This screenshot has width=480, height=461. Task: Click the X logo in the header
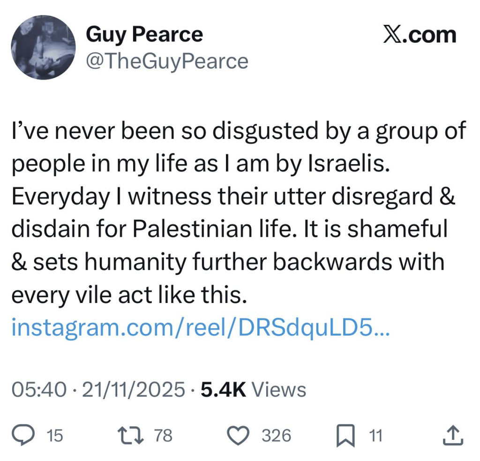pos(393,35)
